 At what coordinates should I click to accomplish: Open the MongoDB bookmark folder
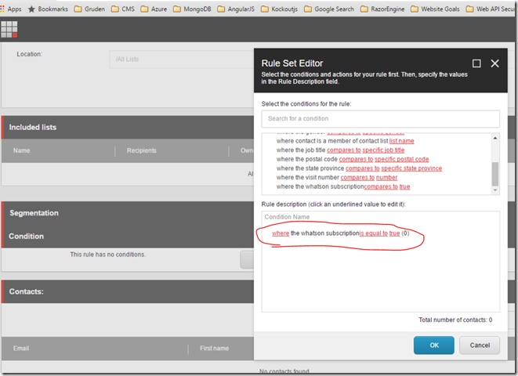click(192, 9)
